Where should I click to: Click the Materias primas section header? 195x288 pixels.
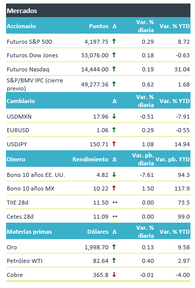click(x=29, y=232)
